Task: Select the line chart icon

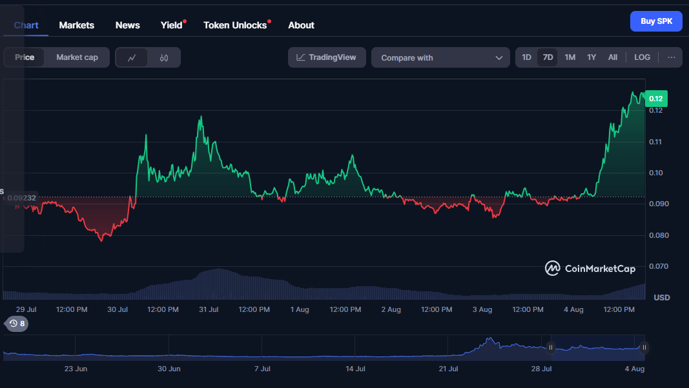Action: [x=132, y=57]
